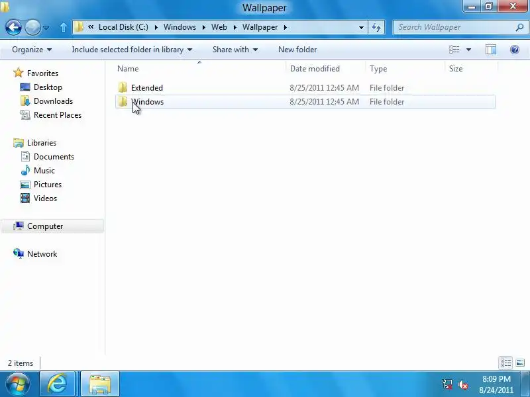Click the Windows folder icon in list

point(123,102)
